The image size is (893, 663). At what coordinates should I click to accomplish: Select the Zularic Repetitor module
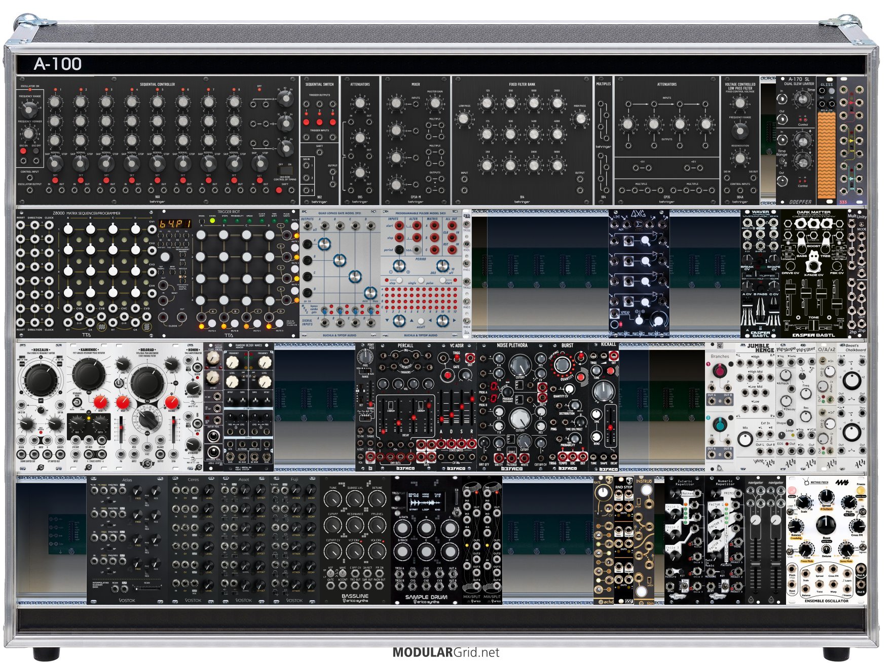pos(684,540)
